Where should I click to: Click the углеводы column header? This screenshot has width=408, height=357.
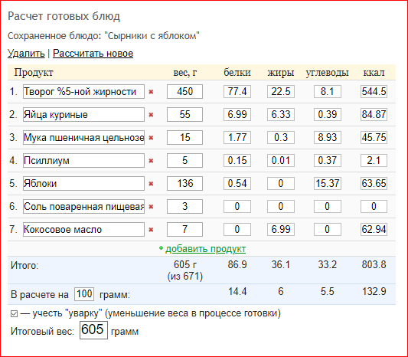tap(327, 73)
